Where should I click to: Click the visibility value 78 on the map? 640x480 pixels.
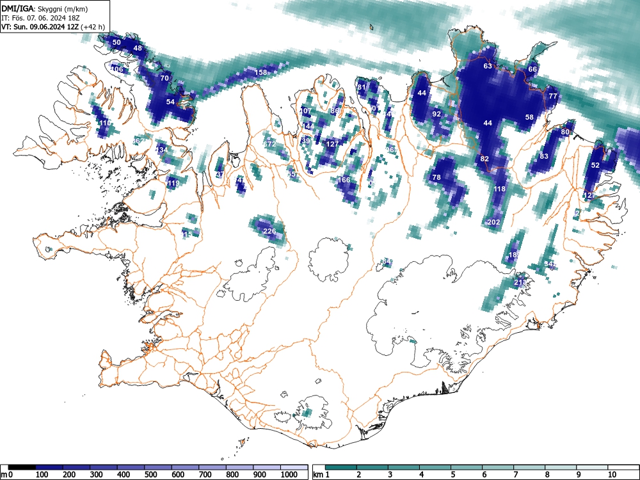point(436,177)
